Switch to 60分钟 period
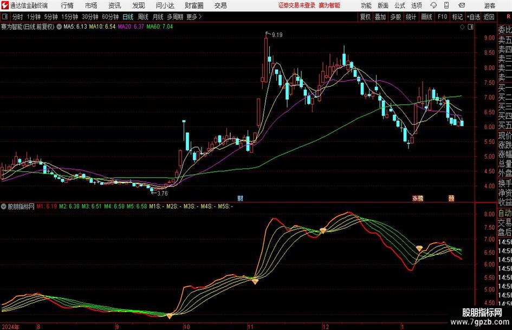This screenshot has width=512, height=330. 111,17
